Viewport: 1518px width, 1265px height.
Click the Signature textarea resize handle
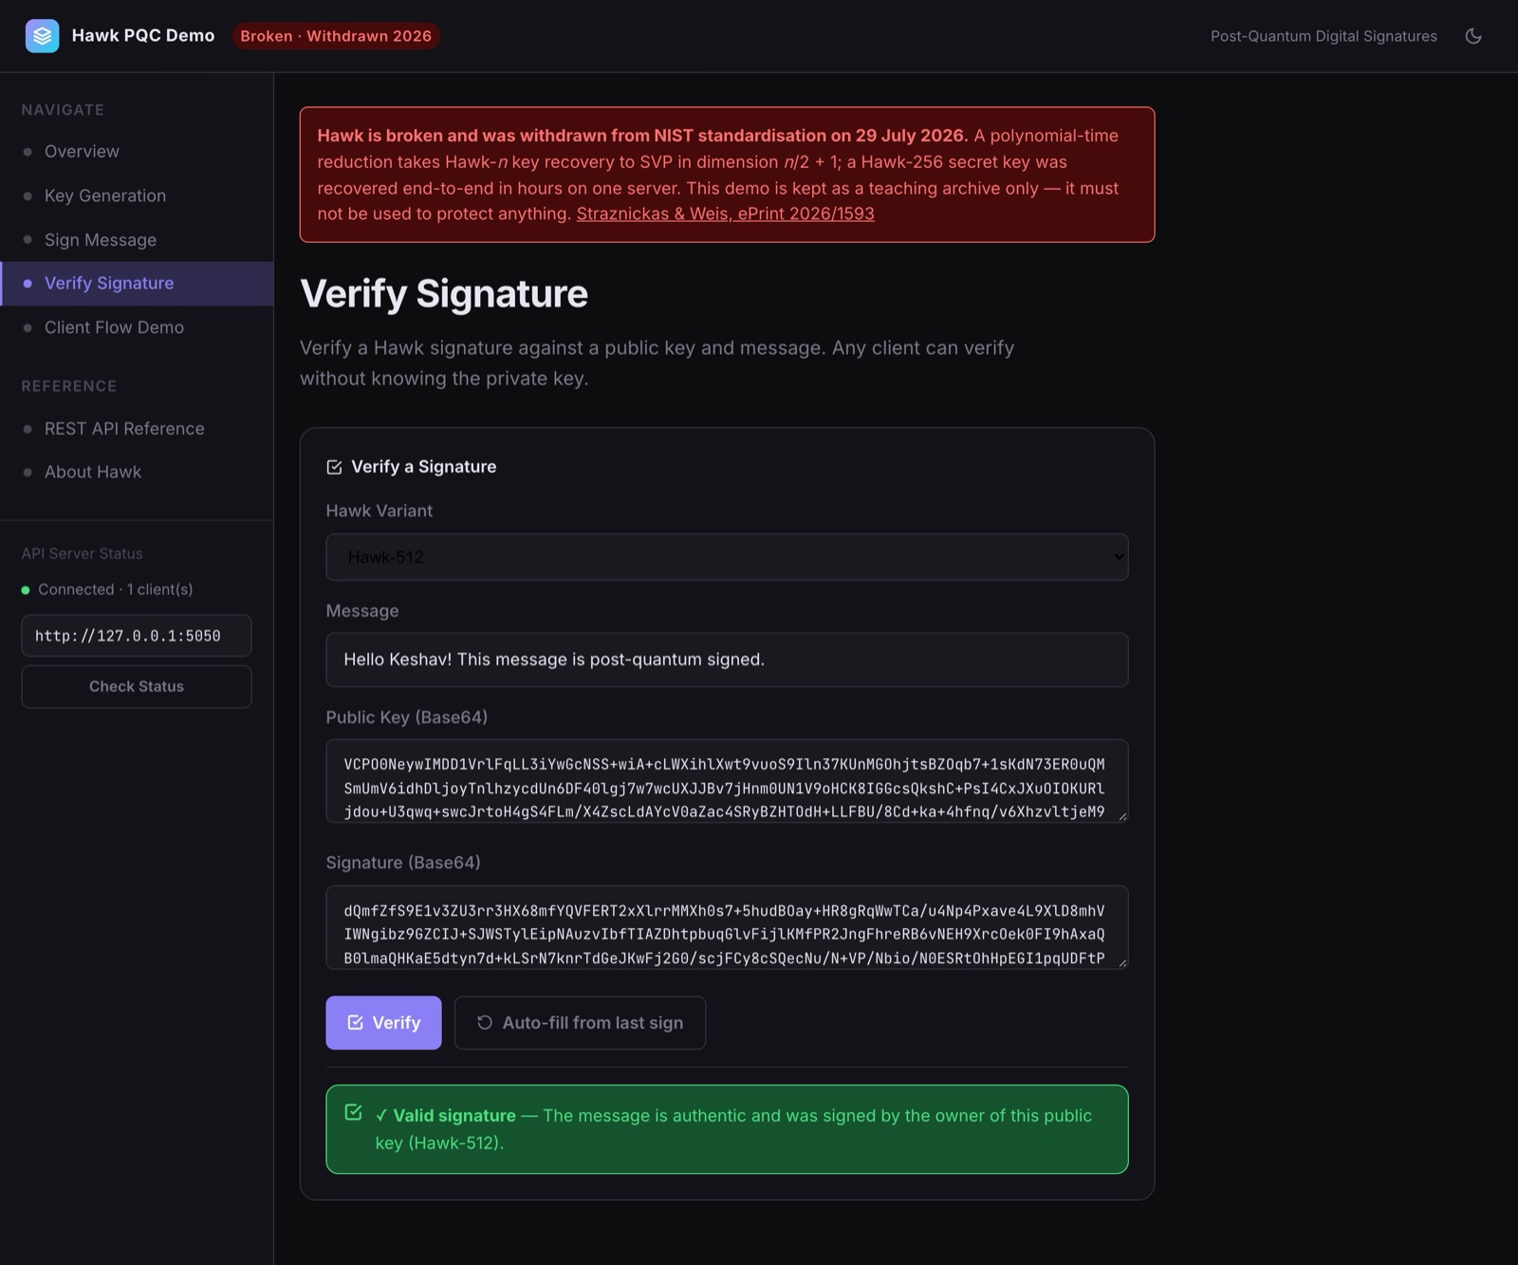1122,962
